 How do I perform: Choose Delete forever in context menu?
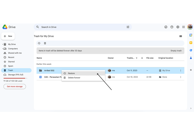74,78
